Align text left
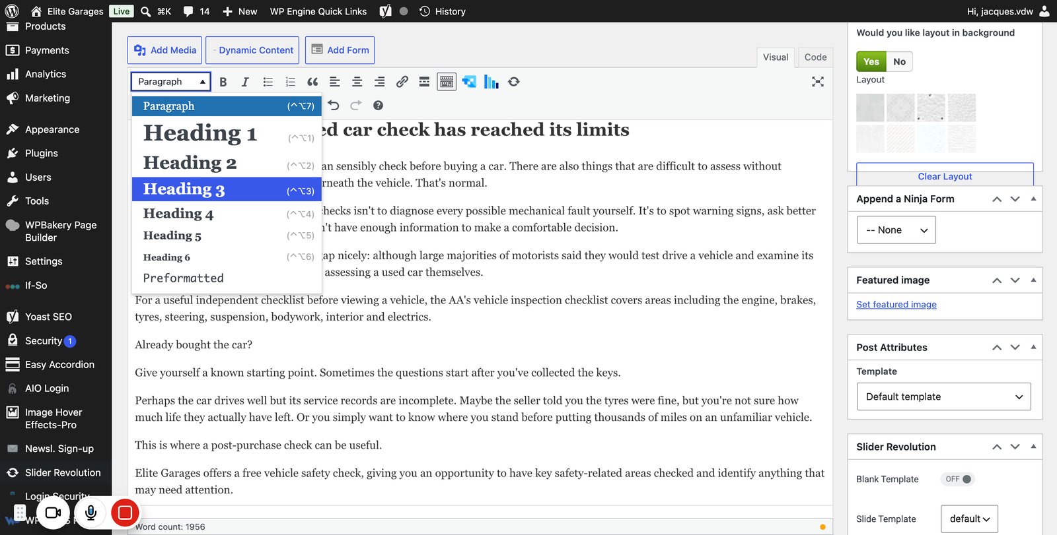1057x535 pixels. (335, 82)
